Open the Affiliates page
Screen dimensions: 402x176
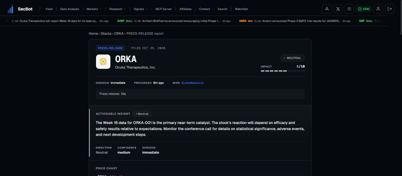click(185, 9)
